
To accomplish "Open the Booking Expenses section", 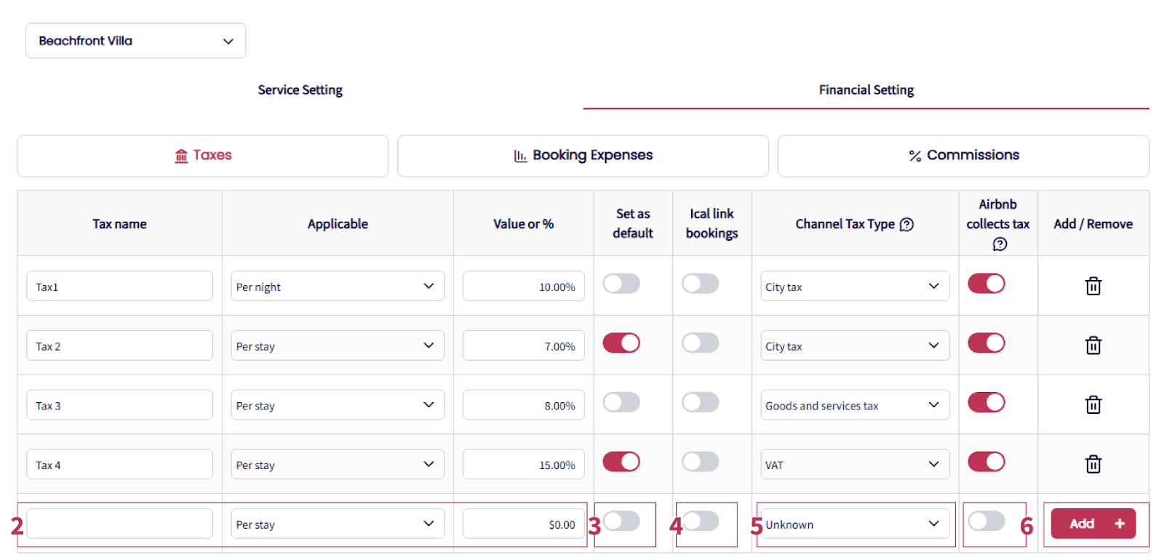I will [583, 156].
